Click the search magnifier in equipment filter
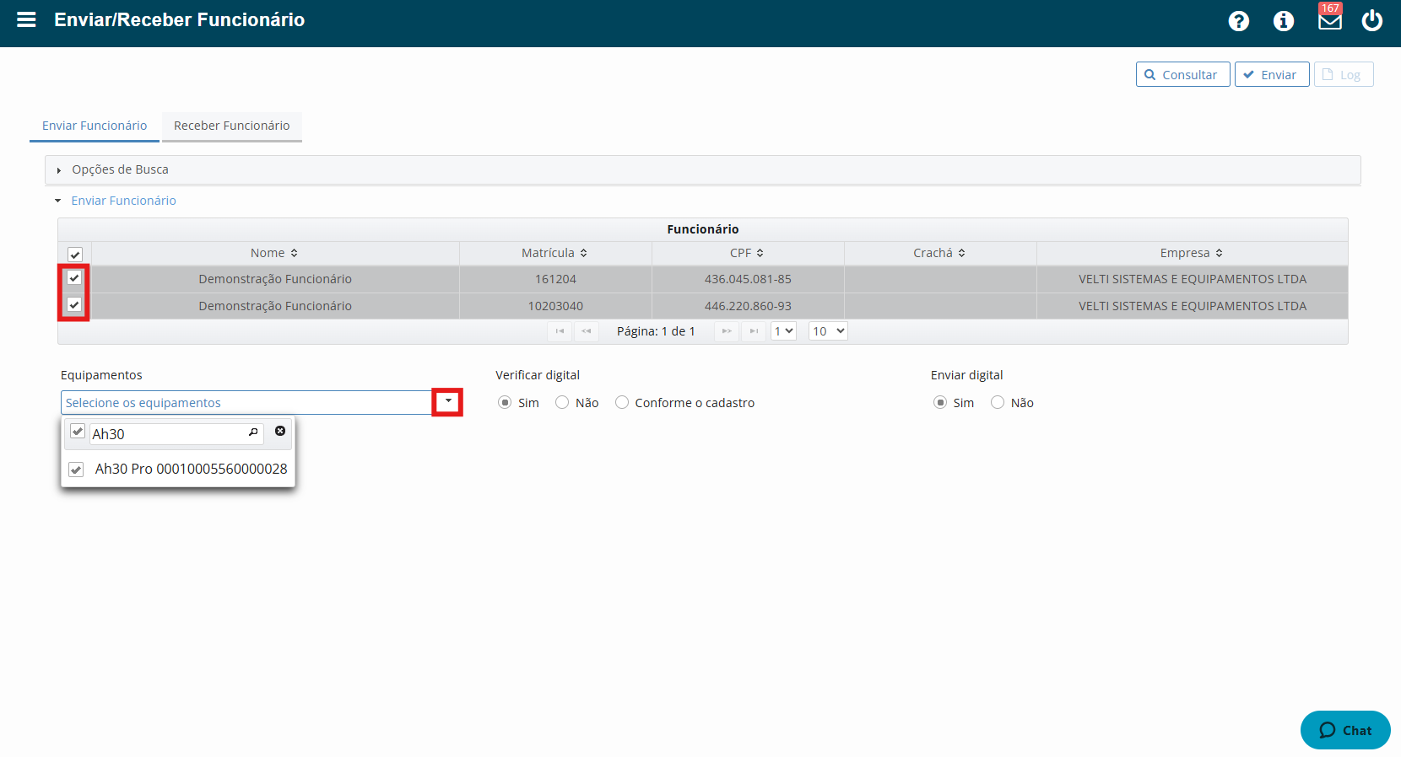This screenshot has width=1401, height=757. coord(253,432)
